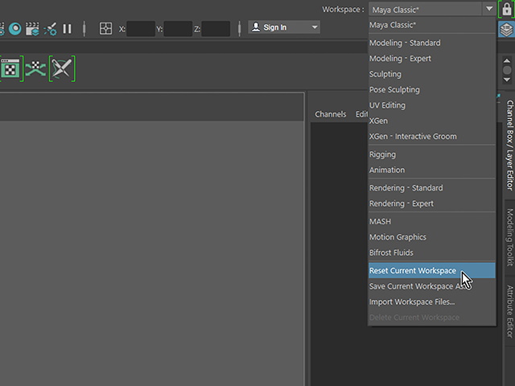
Task: Click the Workspace field showing Maya Classic
Action: 426,10
